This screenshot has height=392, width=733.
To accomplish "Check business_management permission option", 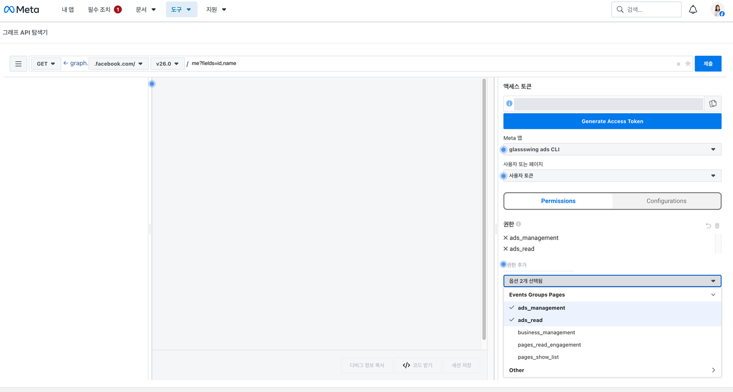I will click(613, 332).
